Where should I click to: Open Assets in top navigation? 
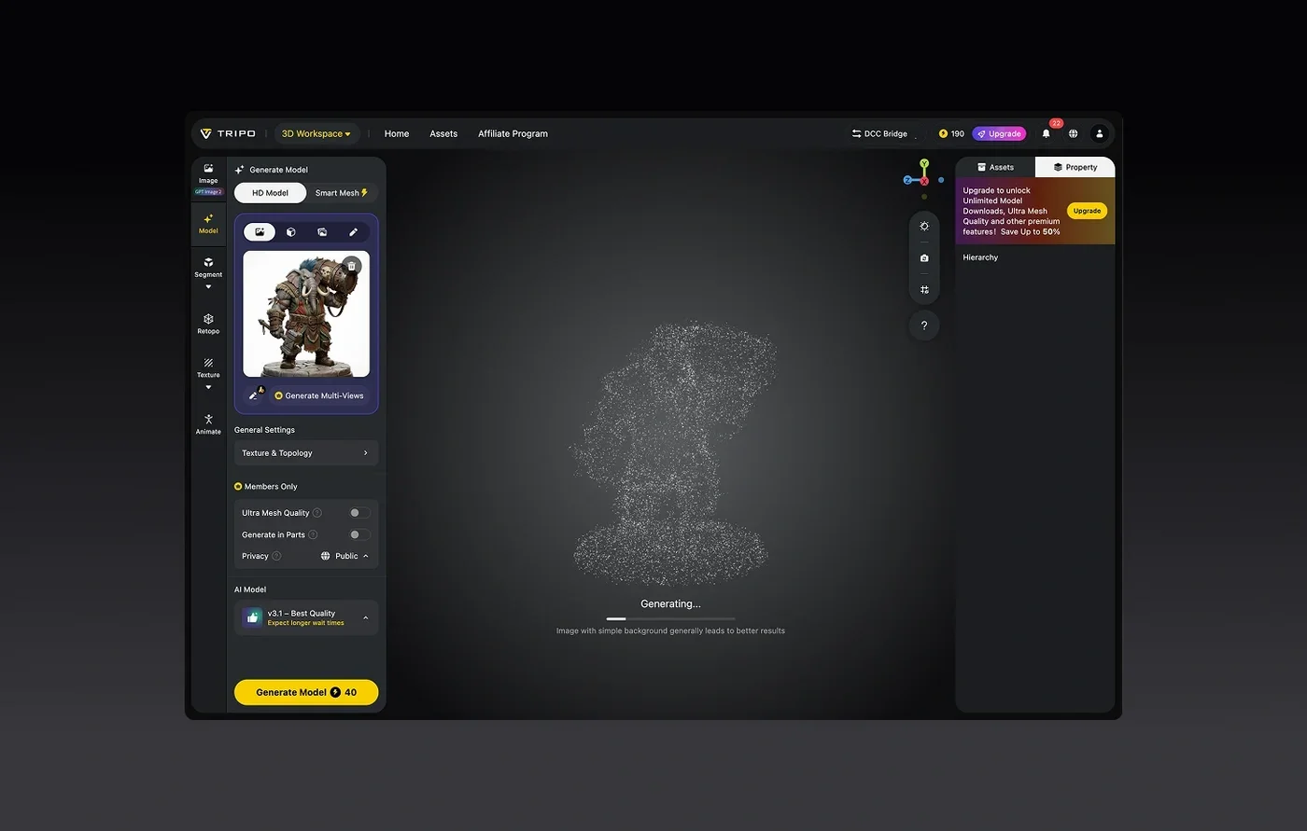[x=443, y=133]
